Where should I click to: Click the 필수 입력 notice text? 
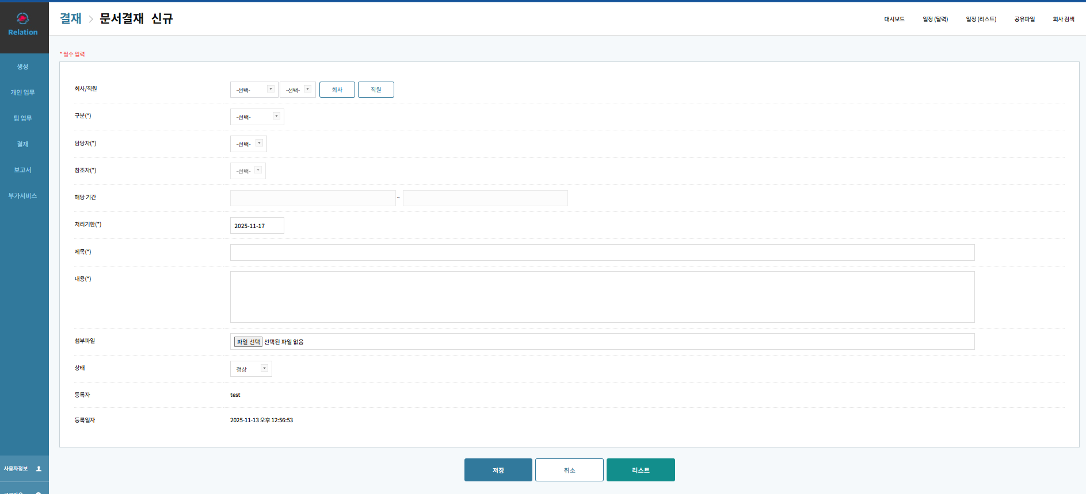(73, 54)
